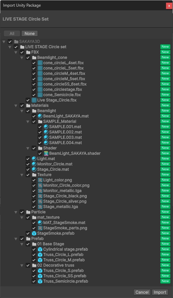Click the texture icon of Stage_Circle_silver.png
This screenshot has height=298, width=173.
click(40, 201)
